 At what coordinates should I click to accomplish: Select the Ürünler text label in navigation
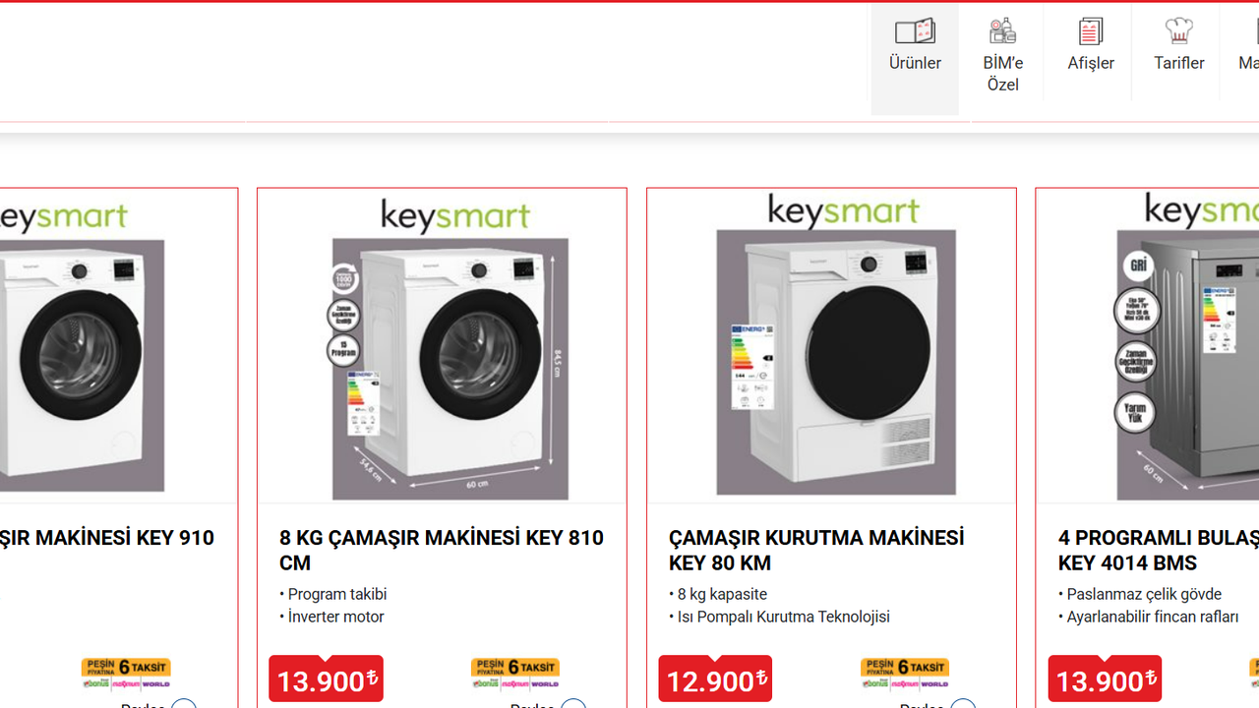click(915, 63)
